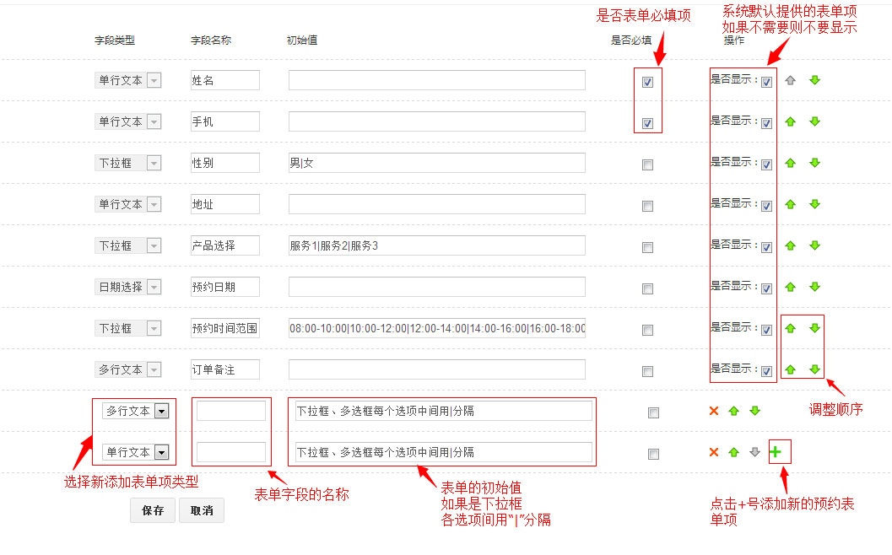Move the 产品选择 row up
Viewport: 892px width, 555px height.
(x=790, y=245)
